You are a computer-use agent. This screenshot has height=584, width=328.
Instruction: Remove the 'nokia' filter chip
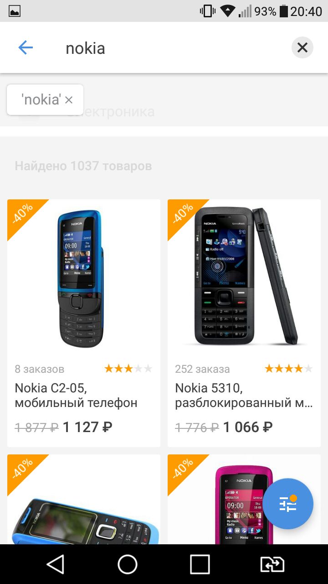(x=69, y=99)
